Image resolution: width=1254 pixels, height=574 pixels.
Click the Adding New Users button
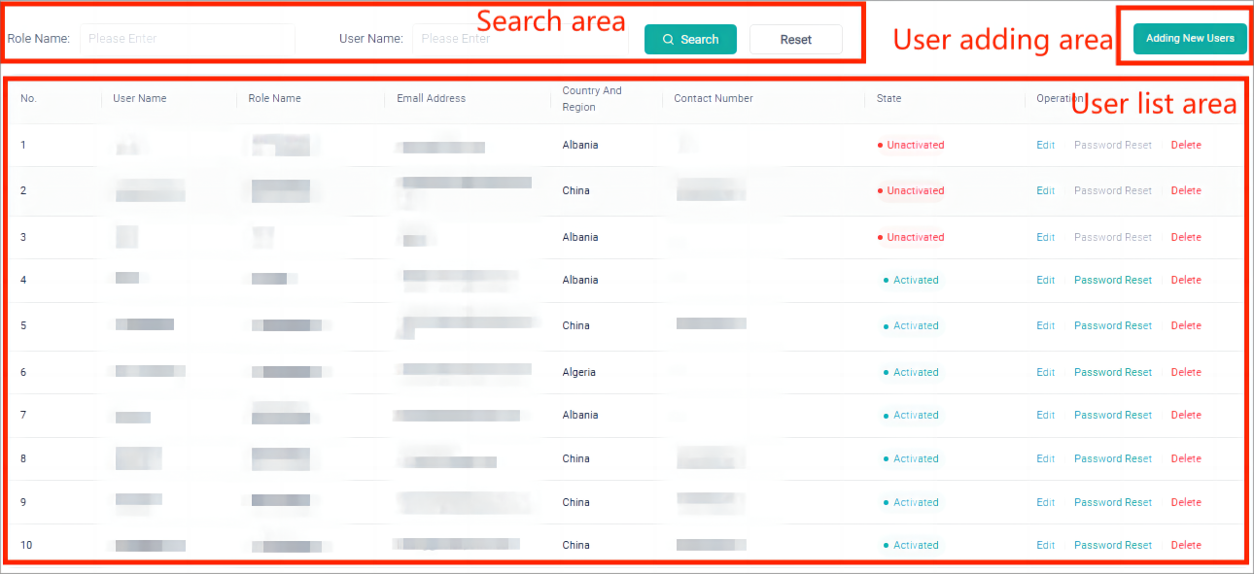(1190, 39)
